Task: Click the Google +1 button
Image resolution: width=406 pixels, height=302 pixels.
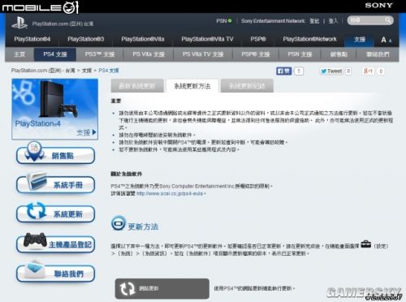Action: [368, 71]
